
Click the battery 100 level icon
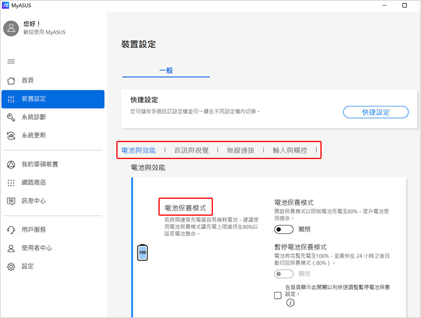pos(142,253)
